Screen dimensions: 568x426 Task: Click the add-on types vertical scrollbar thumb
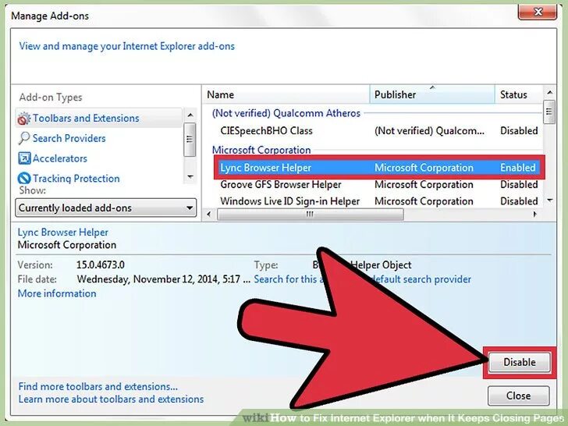point(190,140)
